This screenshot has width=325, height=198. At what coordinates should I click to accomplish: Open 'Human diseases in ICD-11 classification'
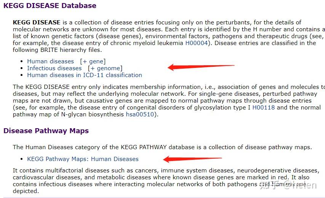pyautogui.click(x=84, y=75)
